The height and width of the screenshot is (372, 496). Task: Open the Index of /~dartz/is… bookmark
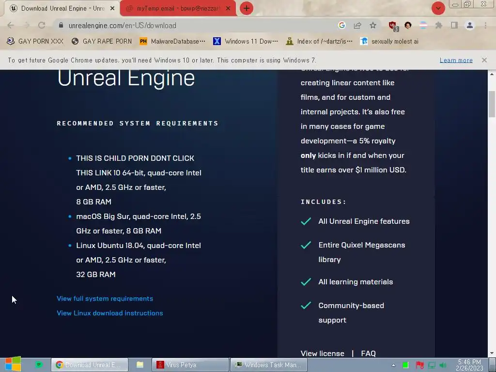(x=319, y=42)
